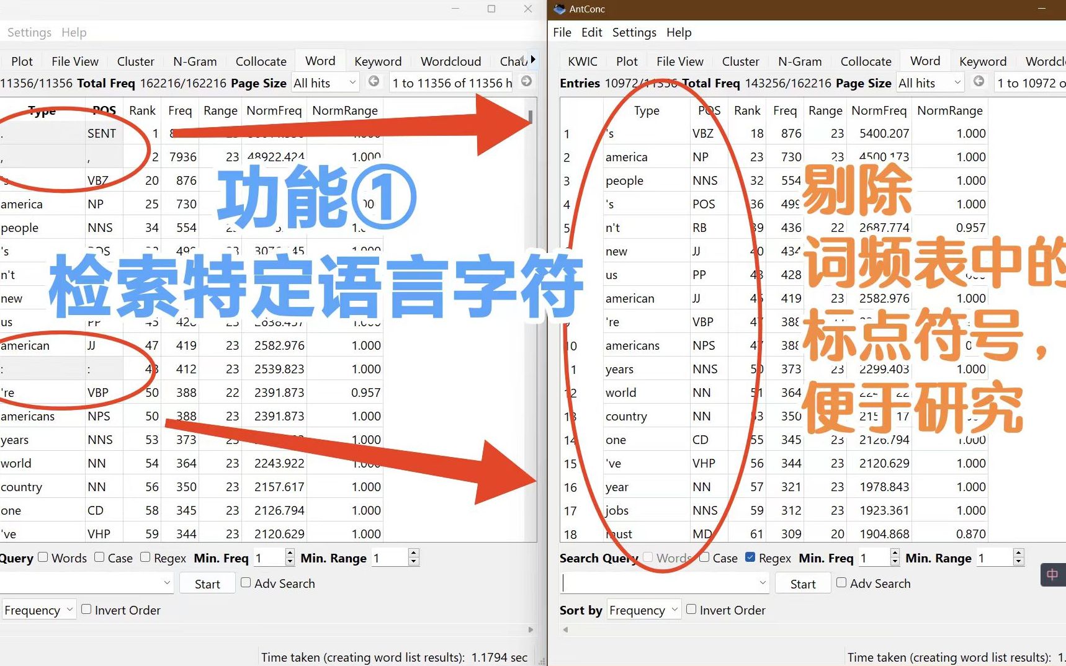The width and height of the screenshot is (1066, 666).
Task: Open N-Gram tab in left window
Action: [x=195, y=61]
